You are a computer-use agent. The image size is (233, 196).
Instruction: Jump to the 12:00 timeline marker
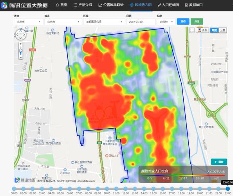tap(126, 189)
